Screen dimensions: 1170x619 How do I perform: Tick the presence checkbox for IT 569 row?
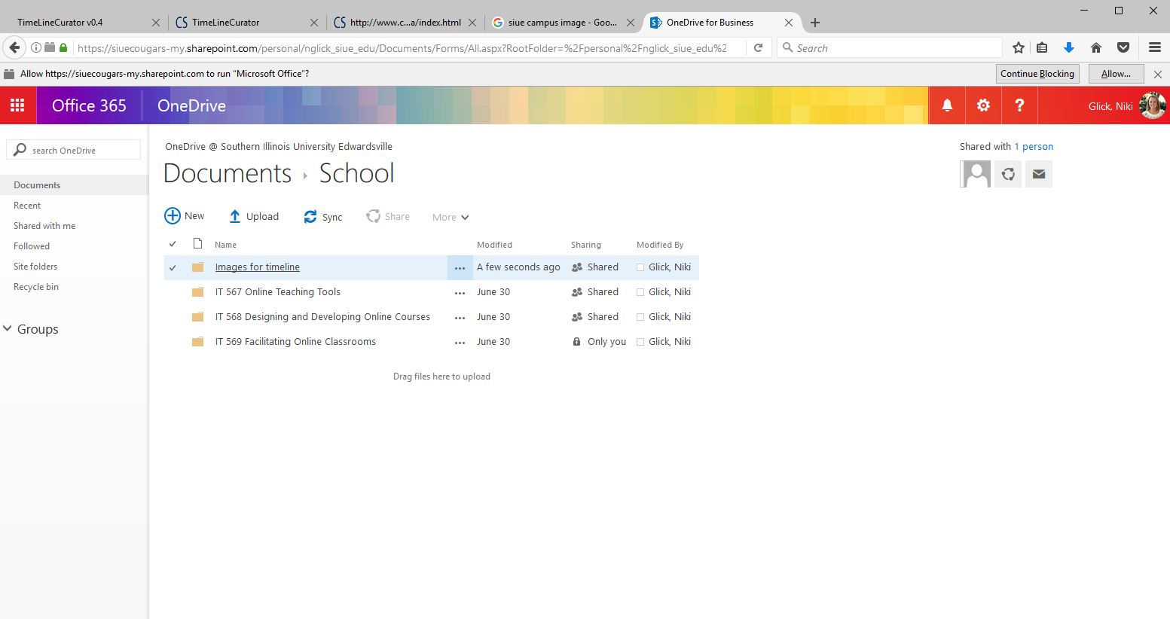[640, 342]
